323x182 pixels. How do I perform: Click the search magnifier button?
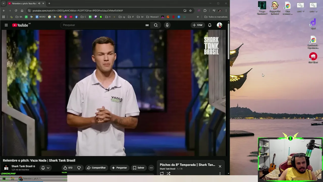point(156,25)
